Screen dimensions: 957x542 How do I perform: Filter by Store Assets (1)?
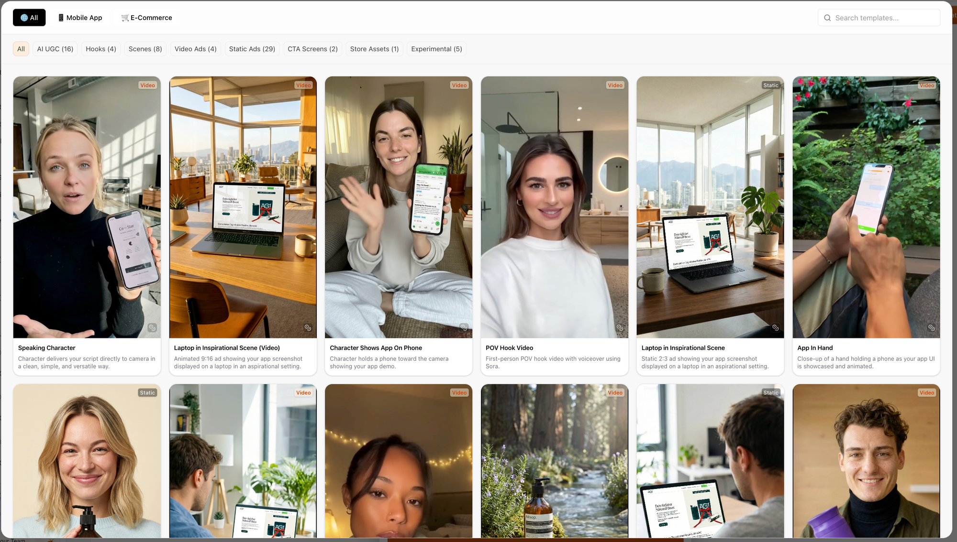tap(374, 49)
